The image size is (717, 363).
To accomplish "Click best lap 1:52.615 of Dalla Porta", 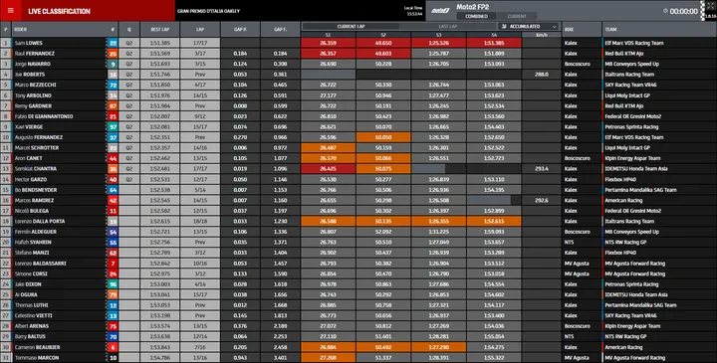I will pyautogui.click(x=160, y=222).
